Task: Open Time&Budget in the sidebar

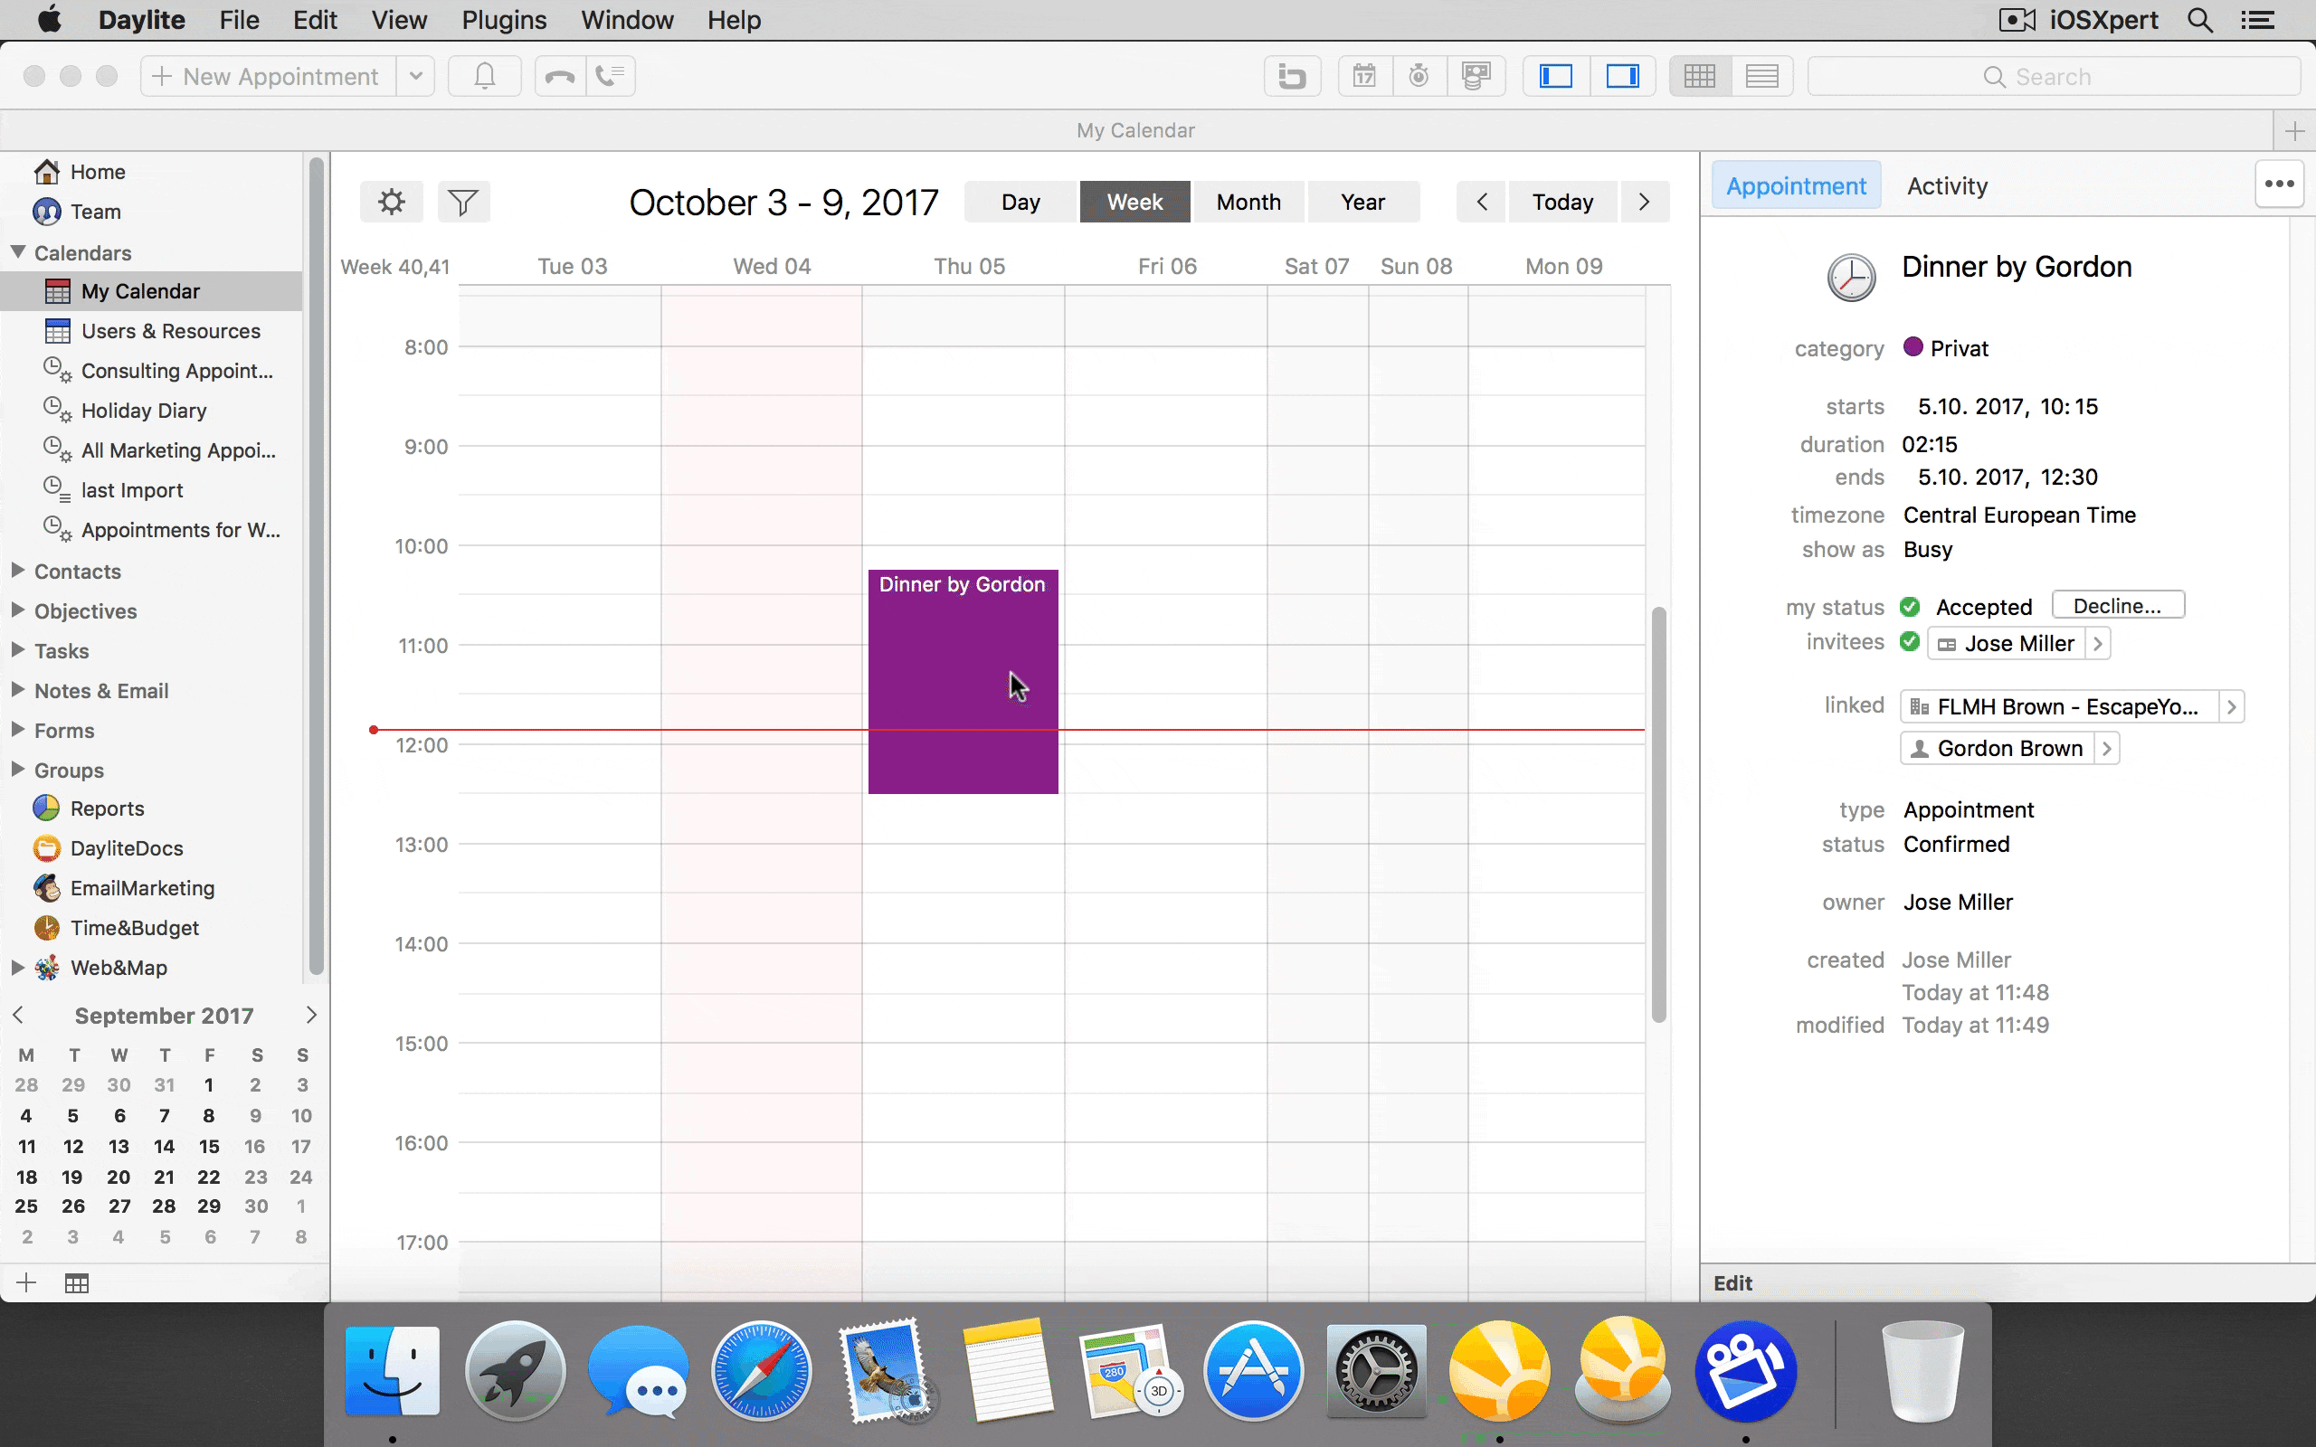Action: [117, 928]
